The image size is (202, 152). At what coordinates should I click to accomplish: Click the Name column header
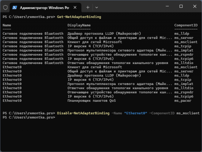(x=7, y=25)
